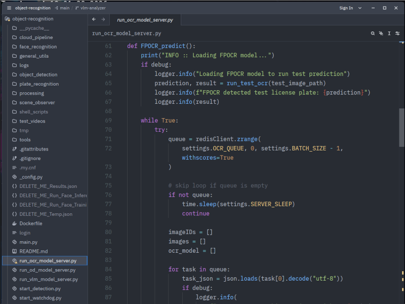Open buffer search with magnifier icon
The width and height of the screenshot is (405, 304).
(x=373, y=33)
